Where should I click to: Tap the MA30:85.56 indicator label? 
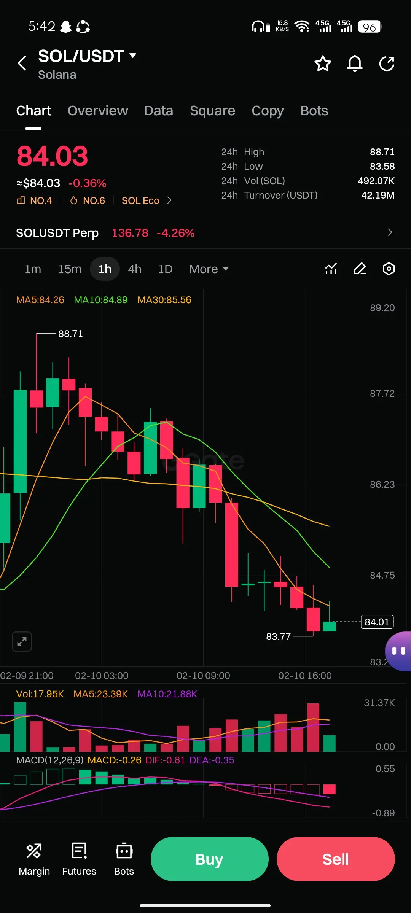164,300
